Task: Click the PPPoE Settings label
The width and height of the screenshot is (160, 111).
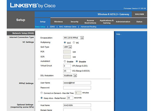Action: point(26,83)
